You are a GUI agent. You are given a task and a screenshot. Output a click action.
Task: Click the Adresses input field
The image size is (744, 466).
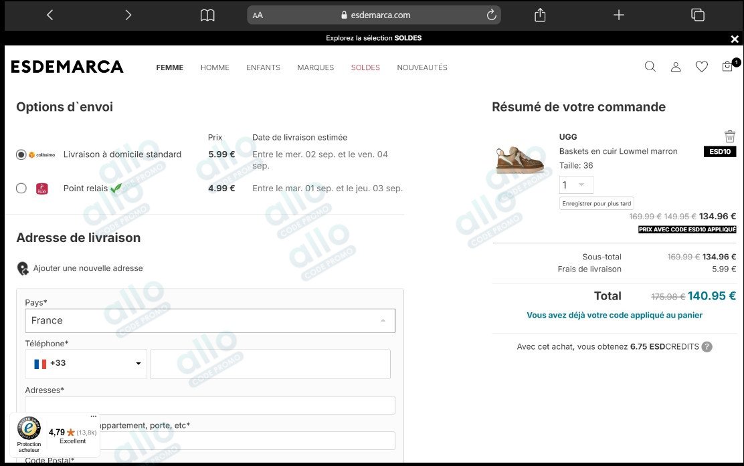(210, 405)
